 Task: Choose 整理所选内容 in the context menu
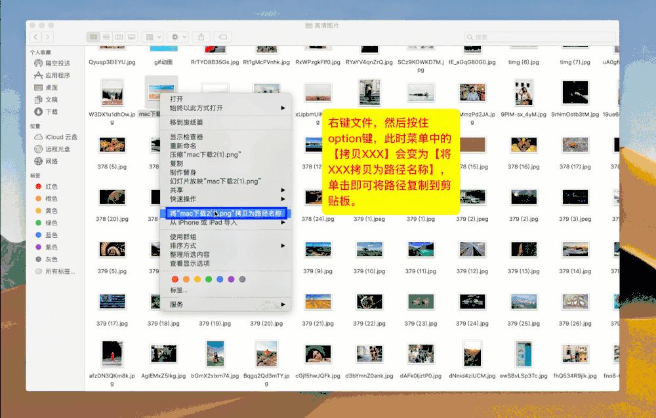click(226, 254)
